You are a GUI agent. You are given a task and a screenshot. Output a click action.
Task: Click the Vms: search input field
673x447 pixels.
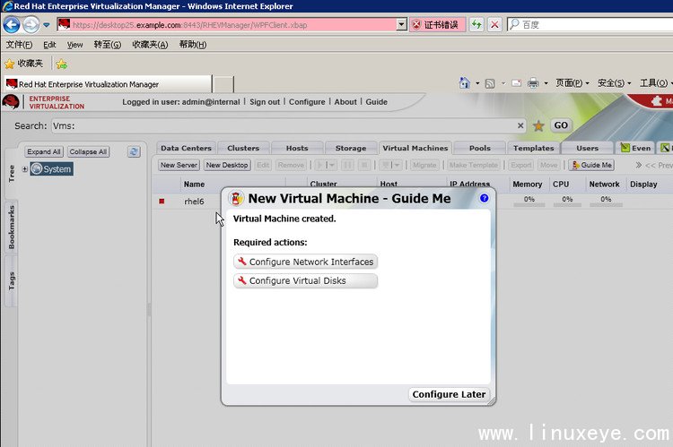[284, 125]
